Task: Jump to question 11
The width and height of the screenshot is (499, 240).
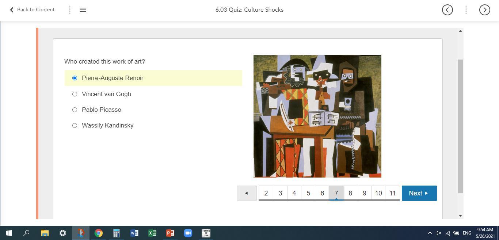Action: coord(392,193)
